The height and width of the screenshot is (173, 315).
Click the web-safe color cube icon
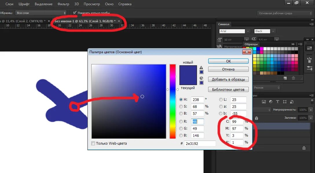coord(201,78)
